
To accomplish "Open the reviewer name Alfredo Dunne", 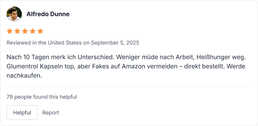I will click(x=48, y=14).
